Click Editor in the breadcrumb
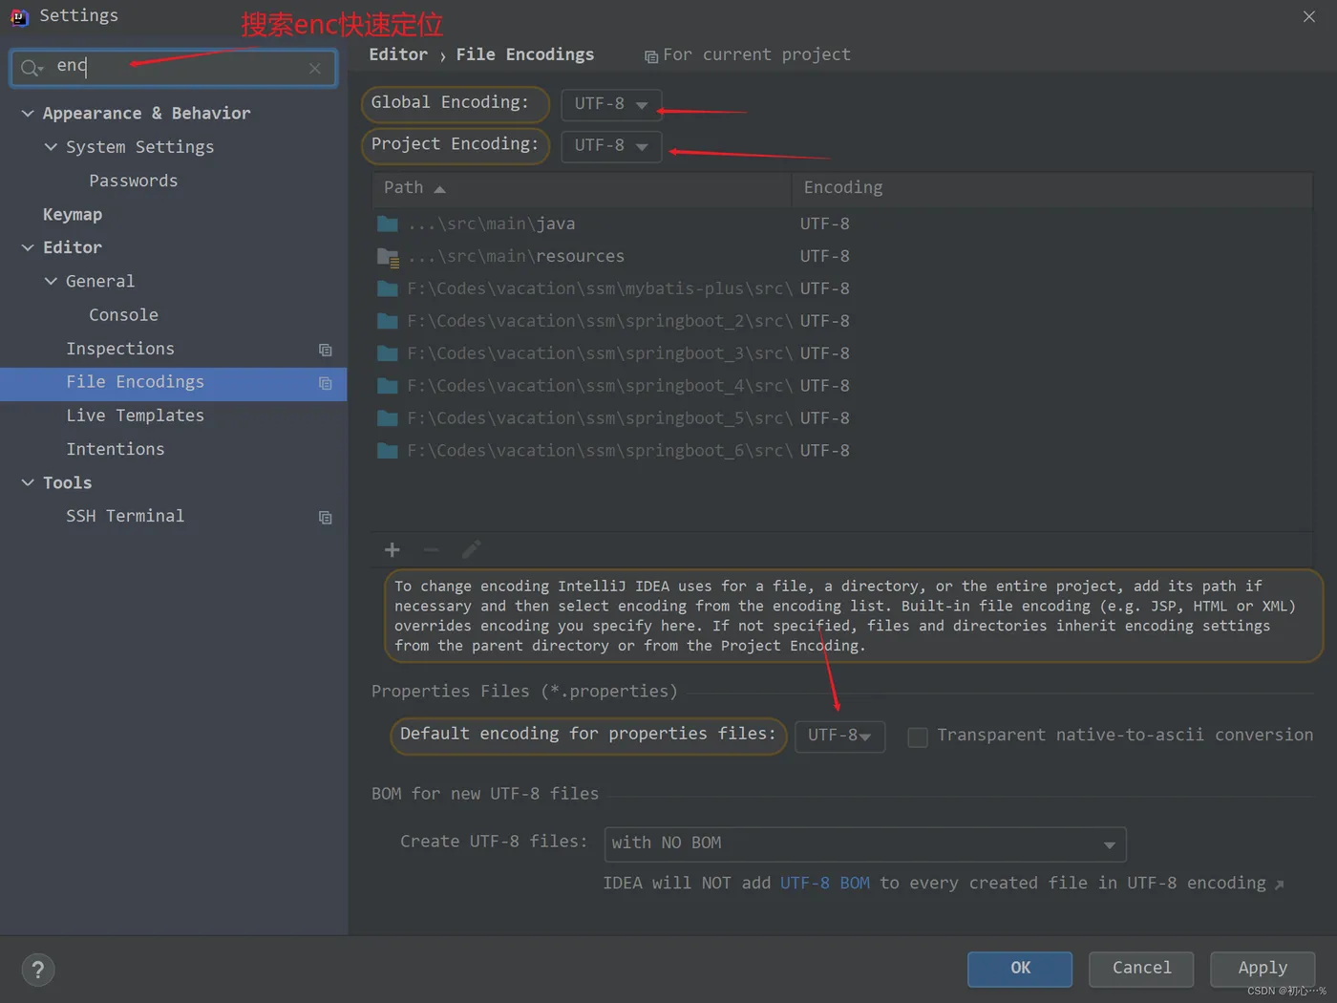The image size is (1337, 1003). (398, 54)
